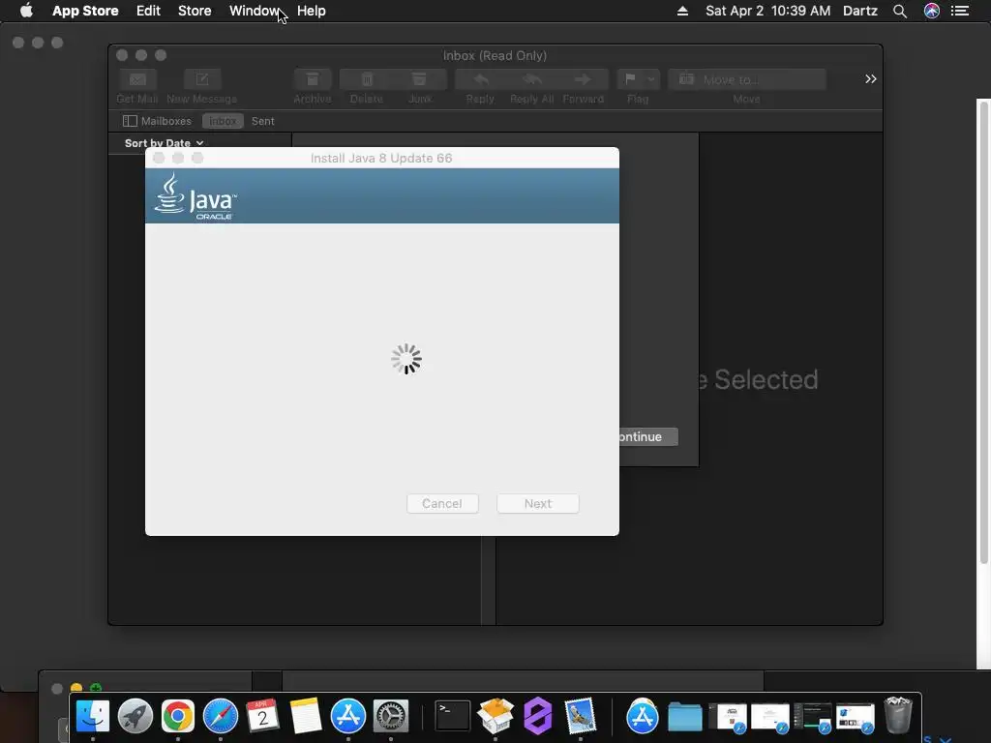Select Sent in Mail favorites bar
The height and width of the screenshot is (743, 991).
(x=263, y=121)
